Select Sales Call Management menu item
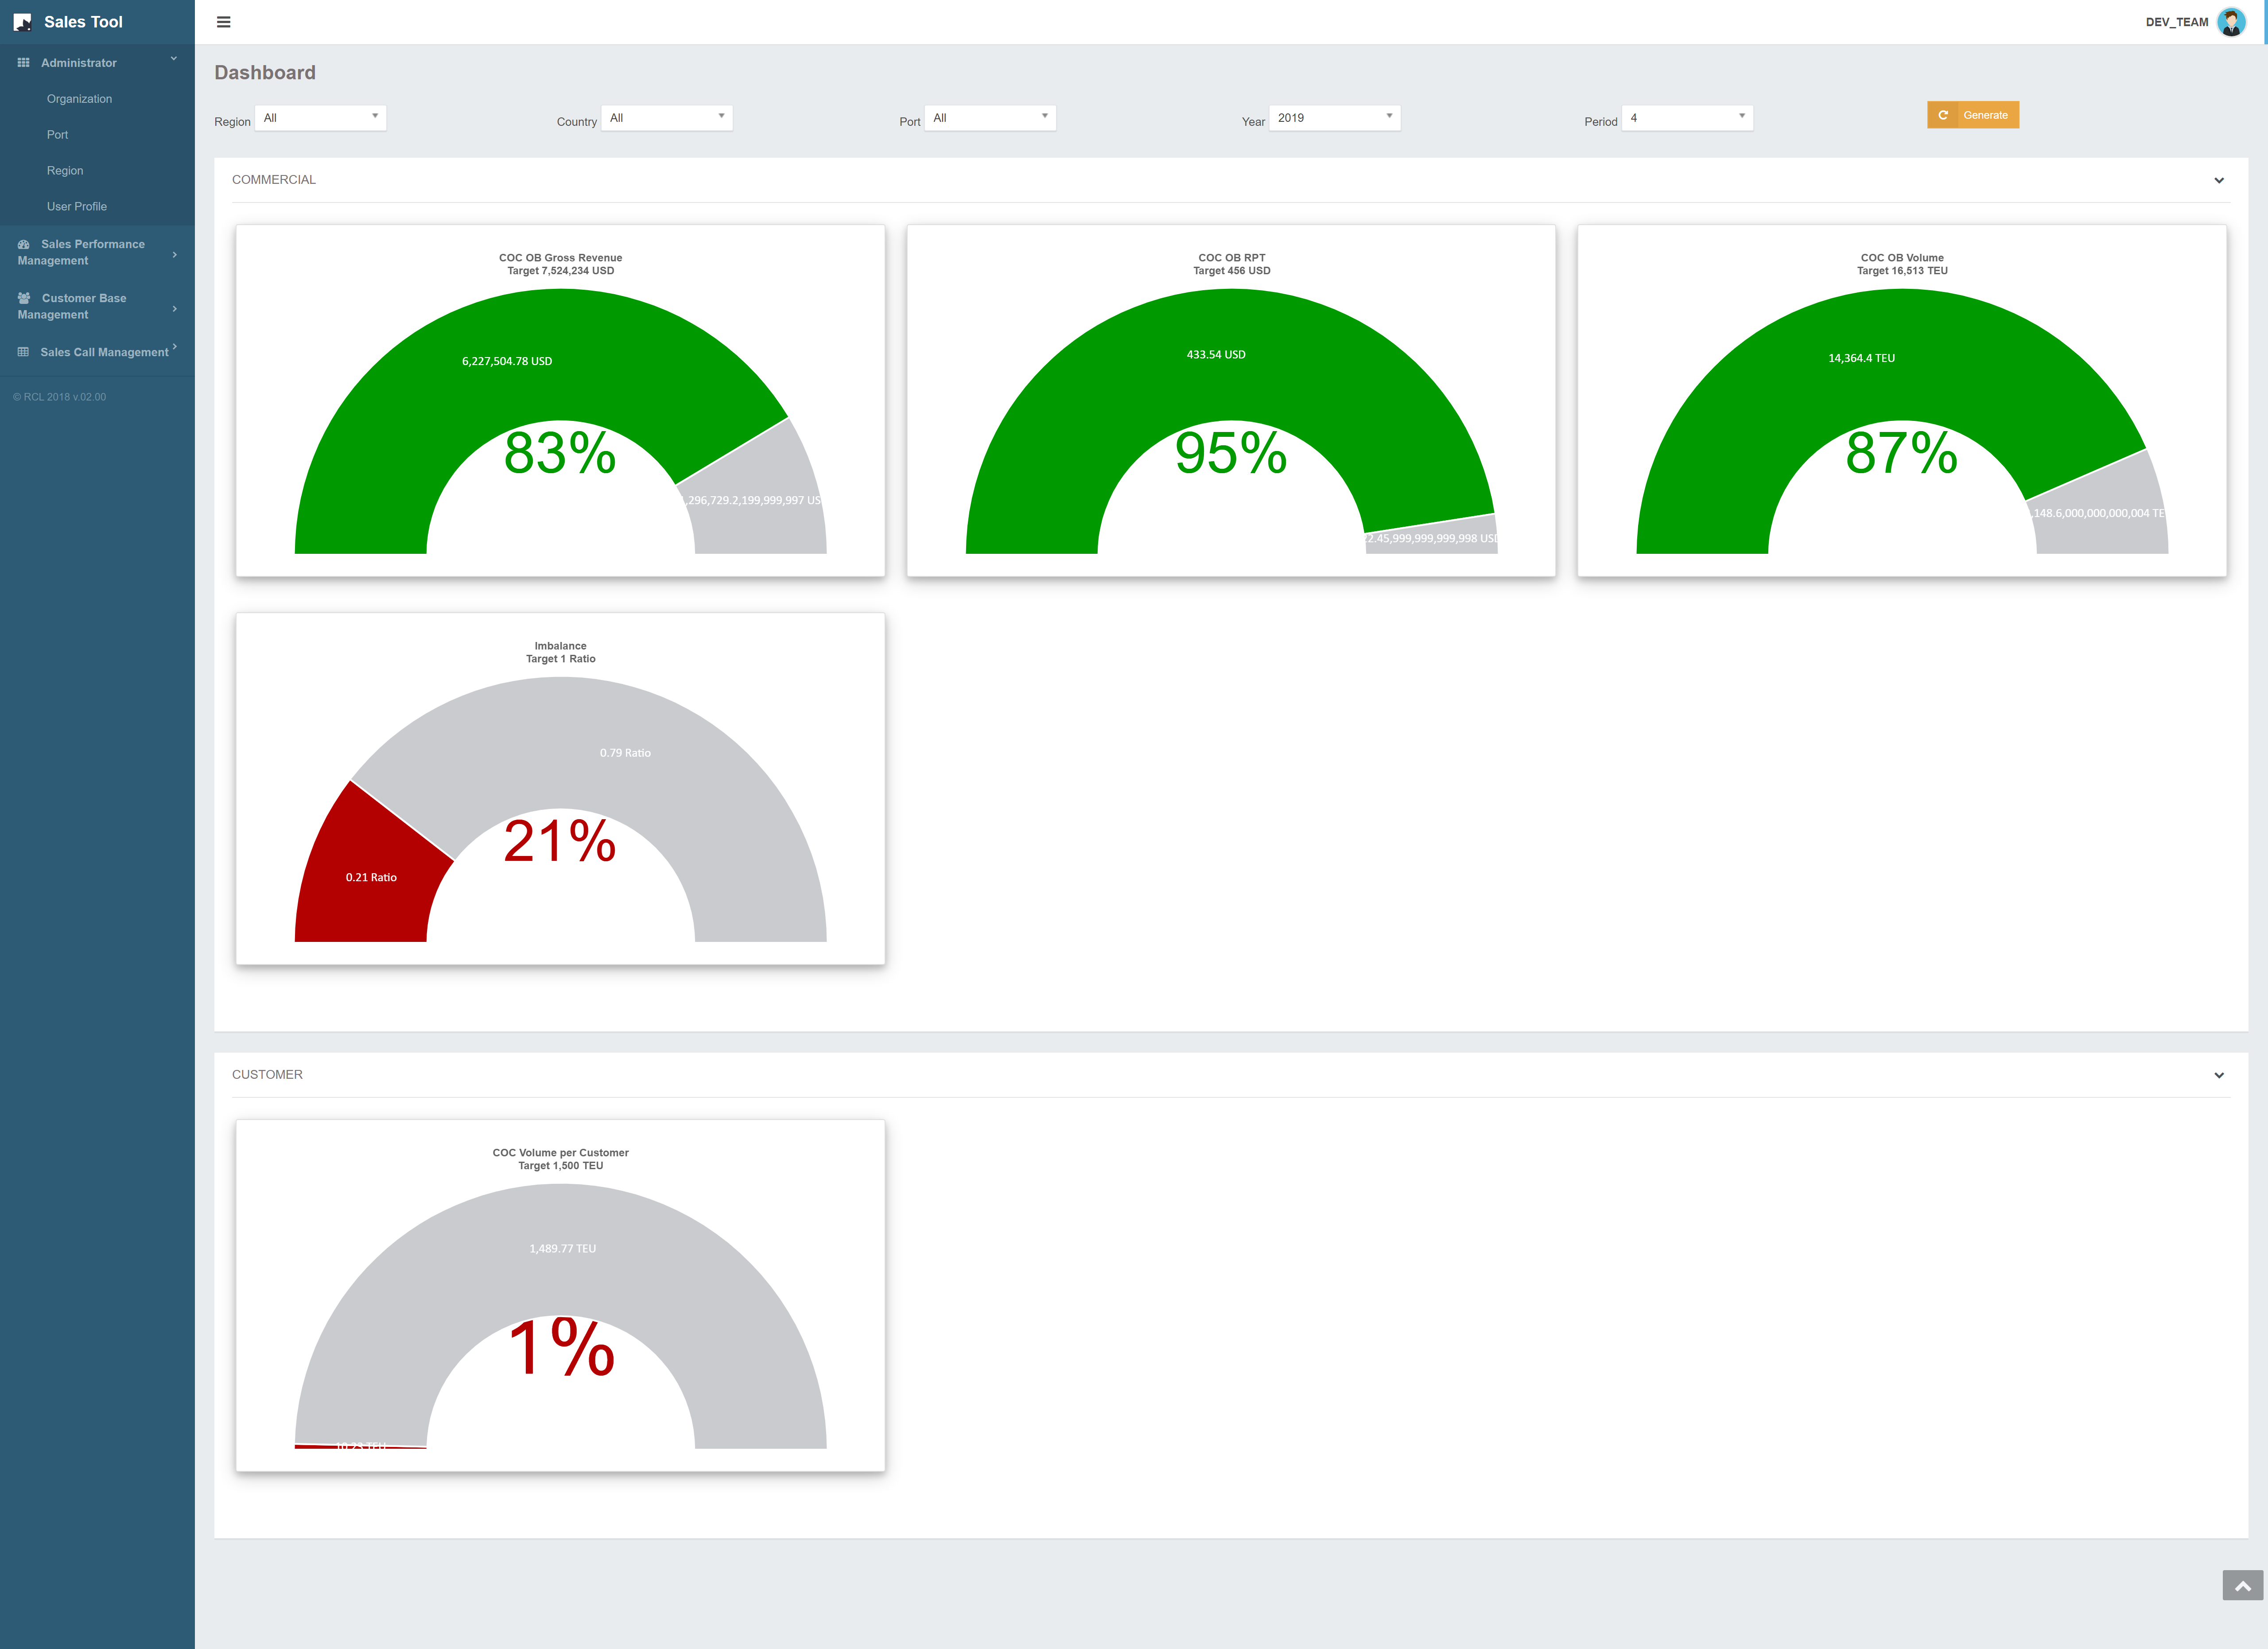The image size is (2268, 1649). coord(97,352)
